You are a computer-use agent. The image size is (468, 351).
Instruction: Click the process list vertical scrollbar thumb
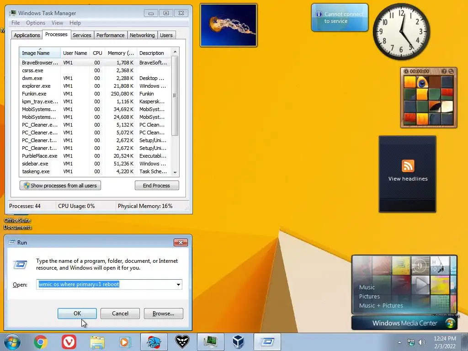pyautogui.click(x=175, y=96)
